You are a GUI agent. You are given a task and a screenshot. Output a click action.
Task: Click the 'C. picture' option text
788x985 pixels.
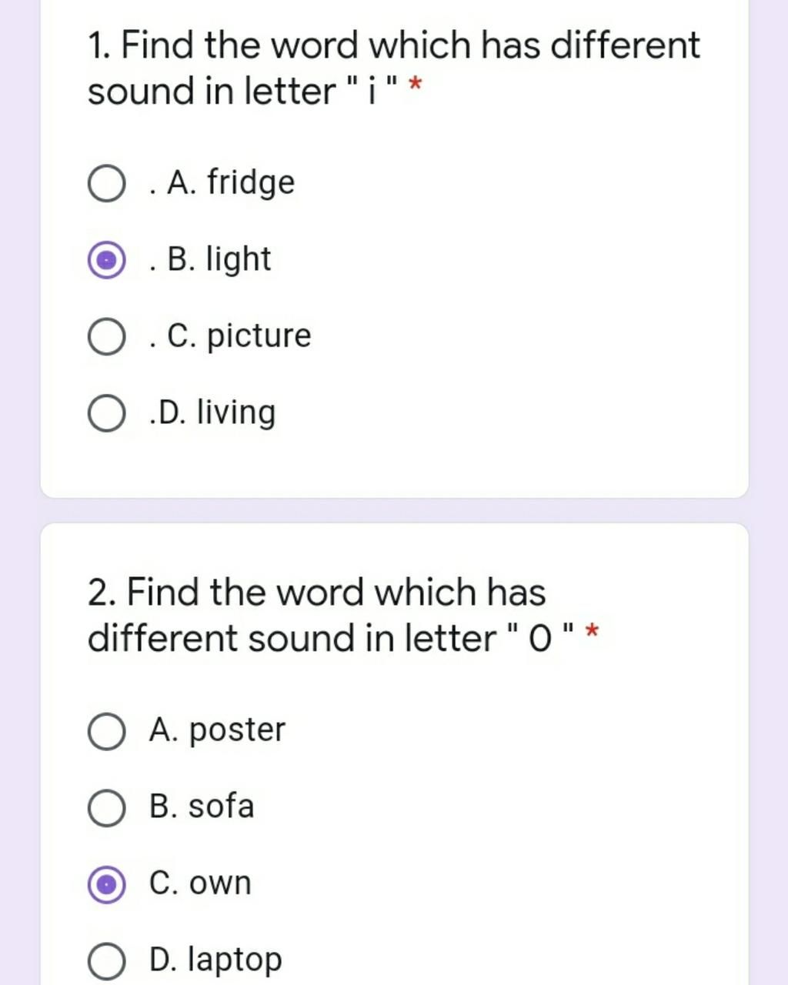coord(232,336)
